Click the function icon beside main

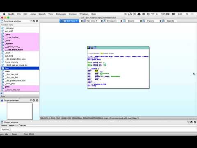[x=2, y=71]
